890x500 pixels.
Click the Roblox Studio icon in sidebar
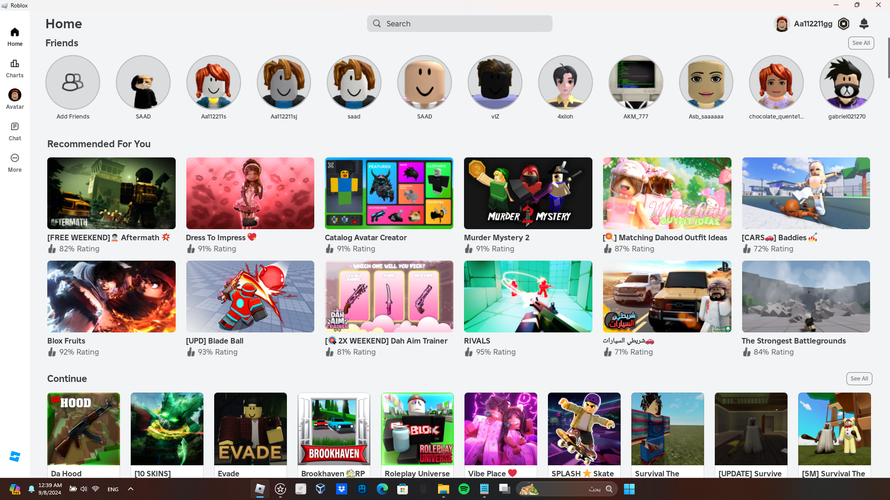(x=15, y=456)
